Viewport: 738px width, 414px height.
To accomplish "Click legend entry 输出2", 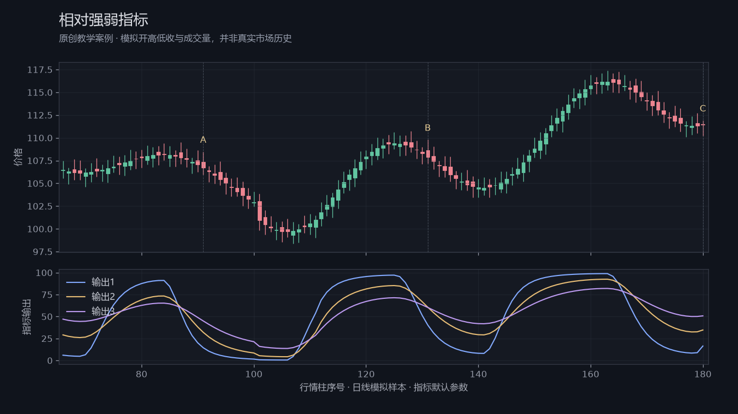I will click(103, 297).
